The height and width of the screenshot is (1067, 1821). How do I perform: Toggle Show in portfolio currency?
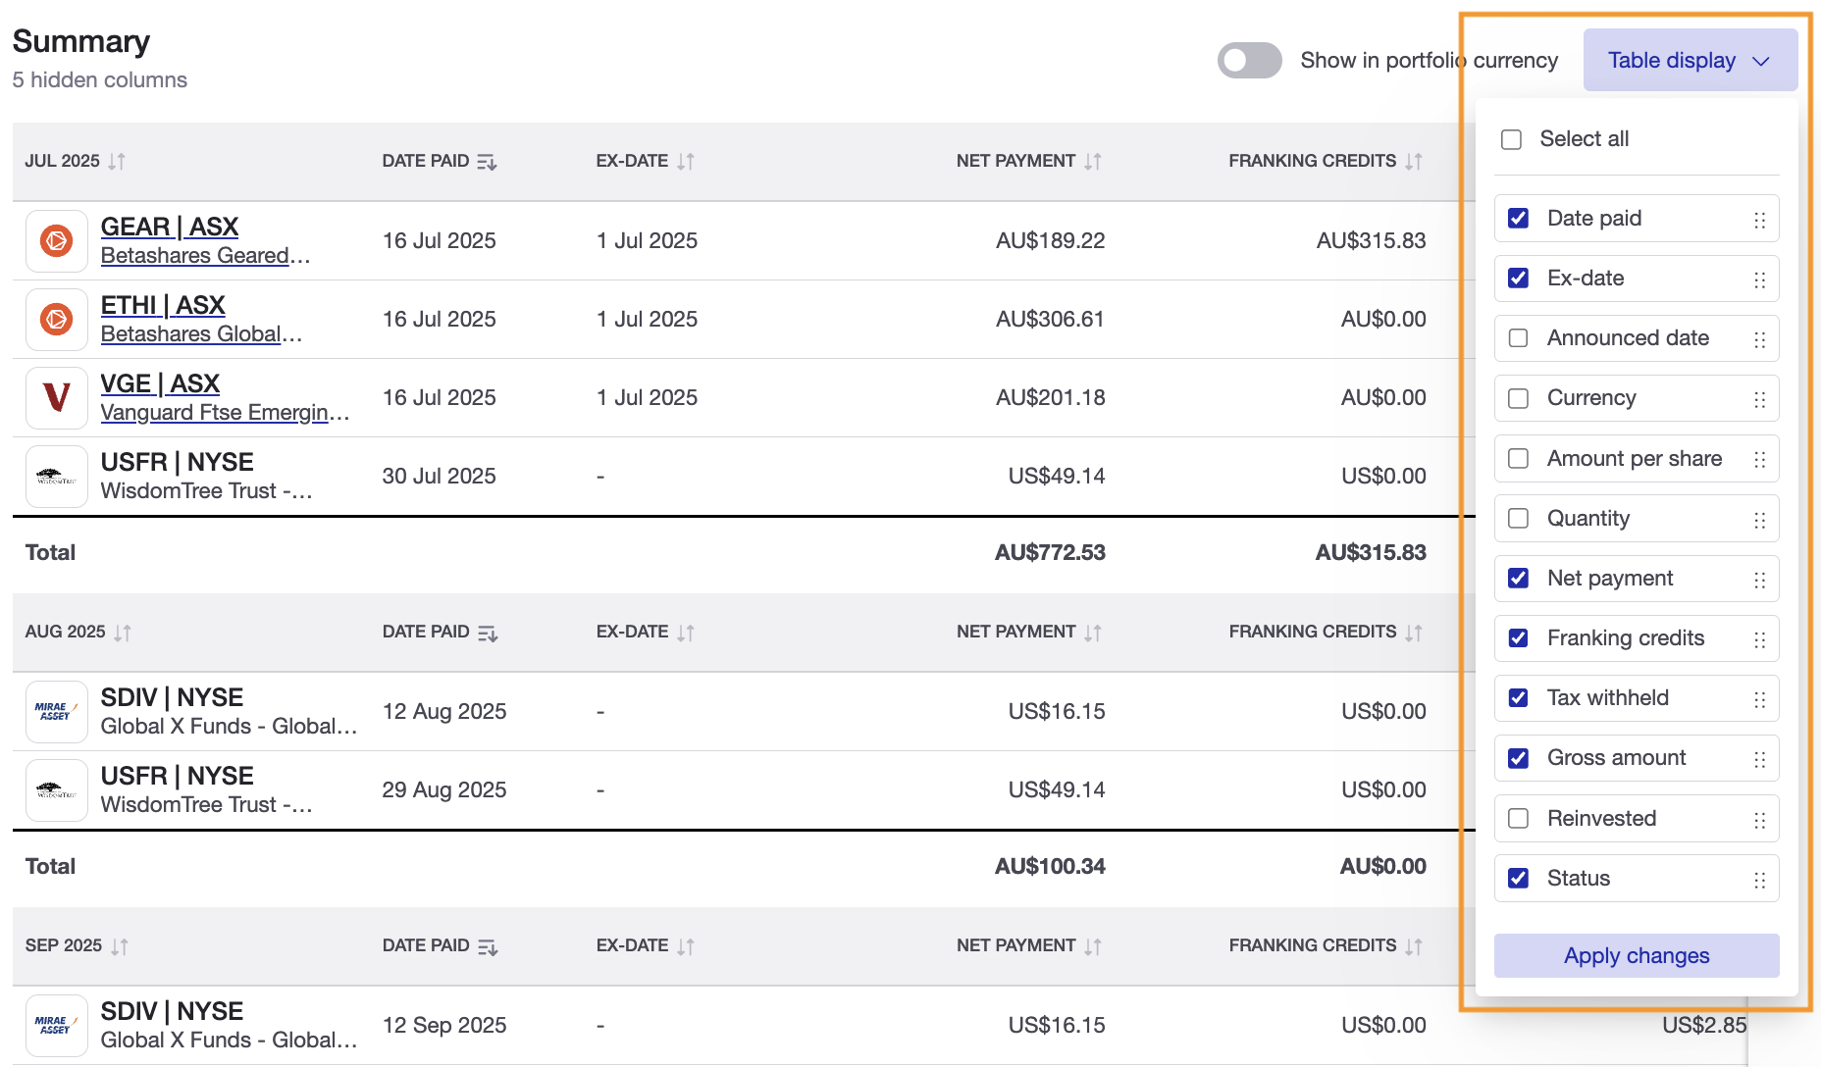click(1249, 60)
